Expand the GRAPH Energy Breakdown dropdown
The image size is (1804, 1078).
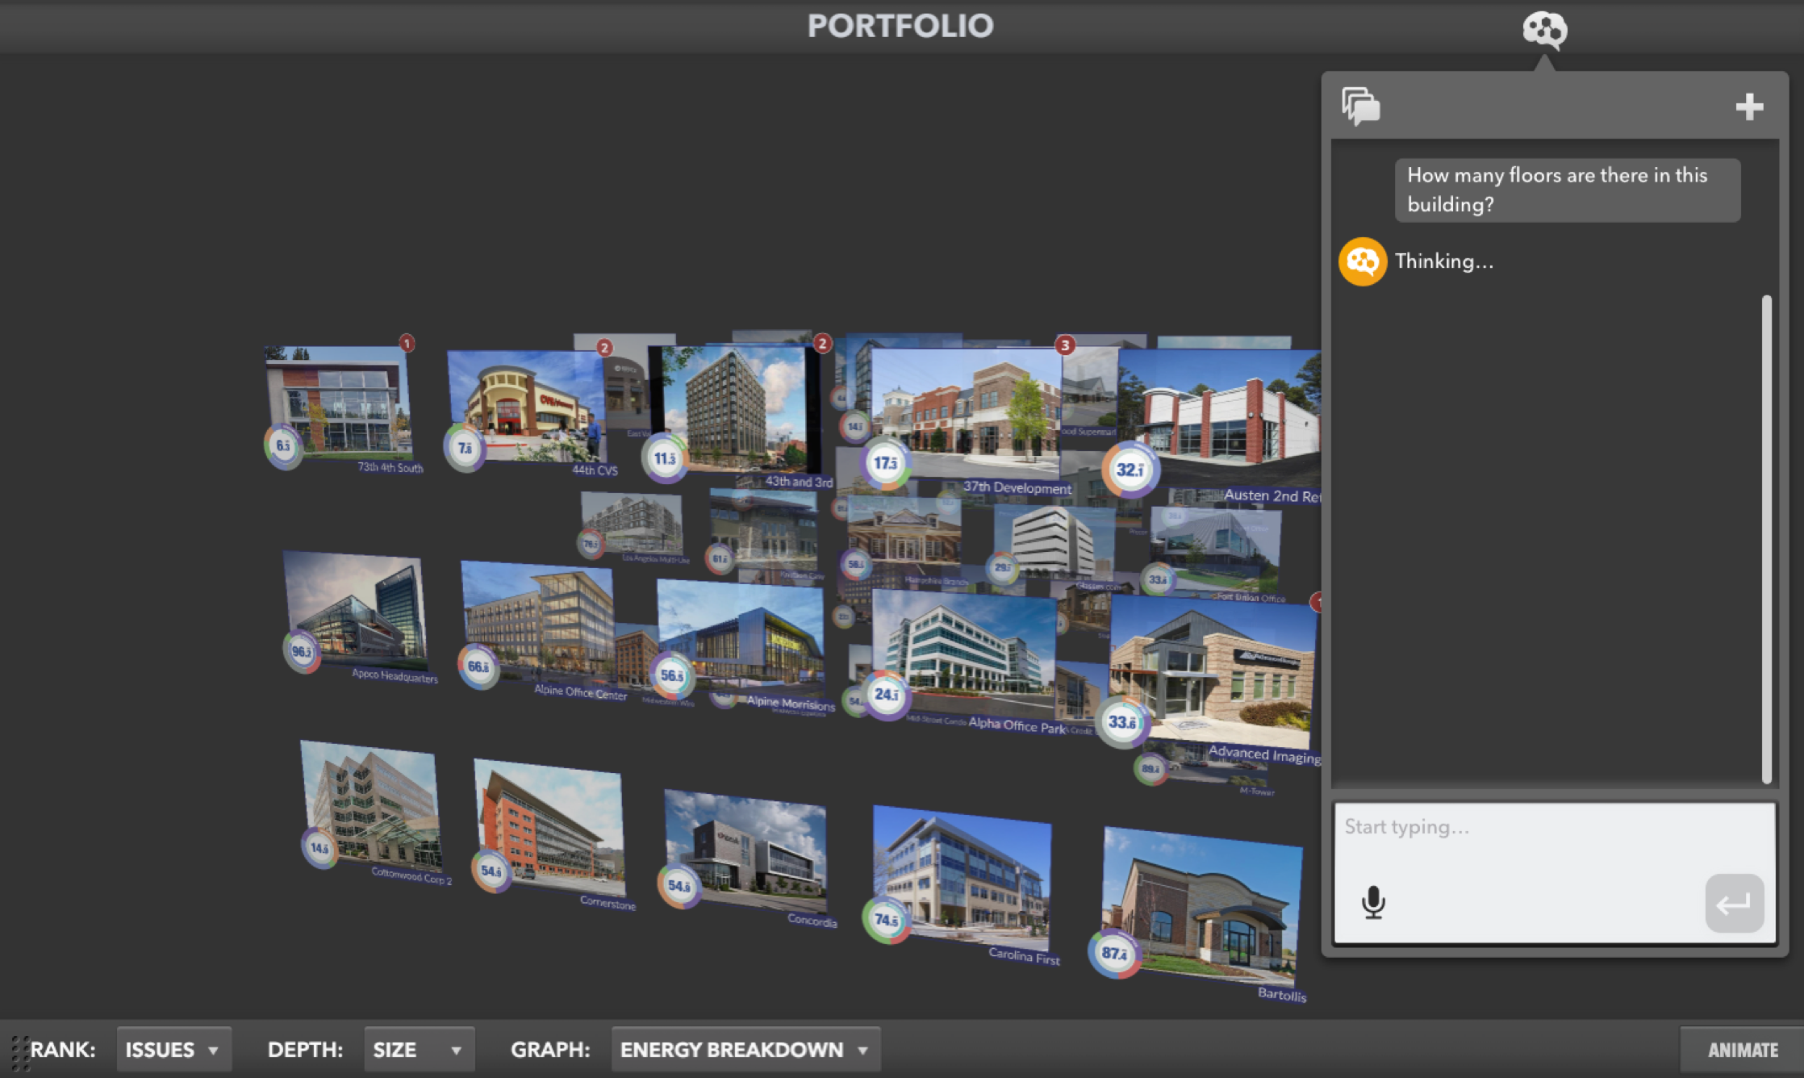(x=745, y=1050)
